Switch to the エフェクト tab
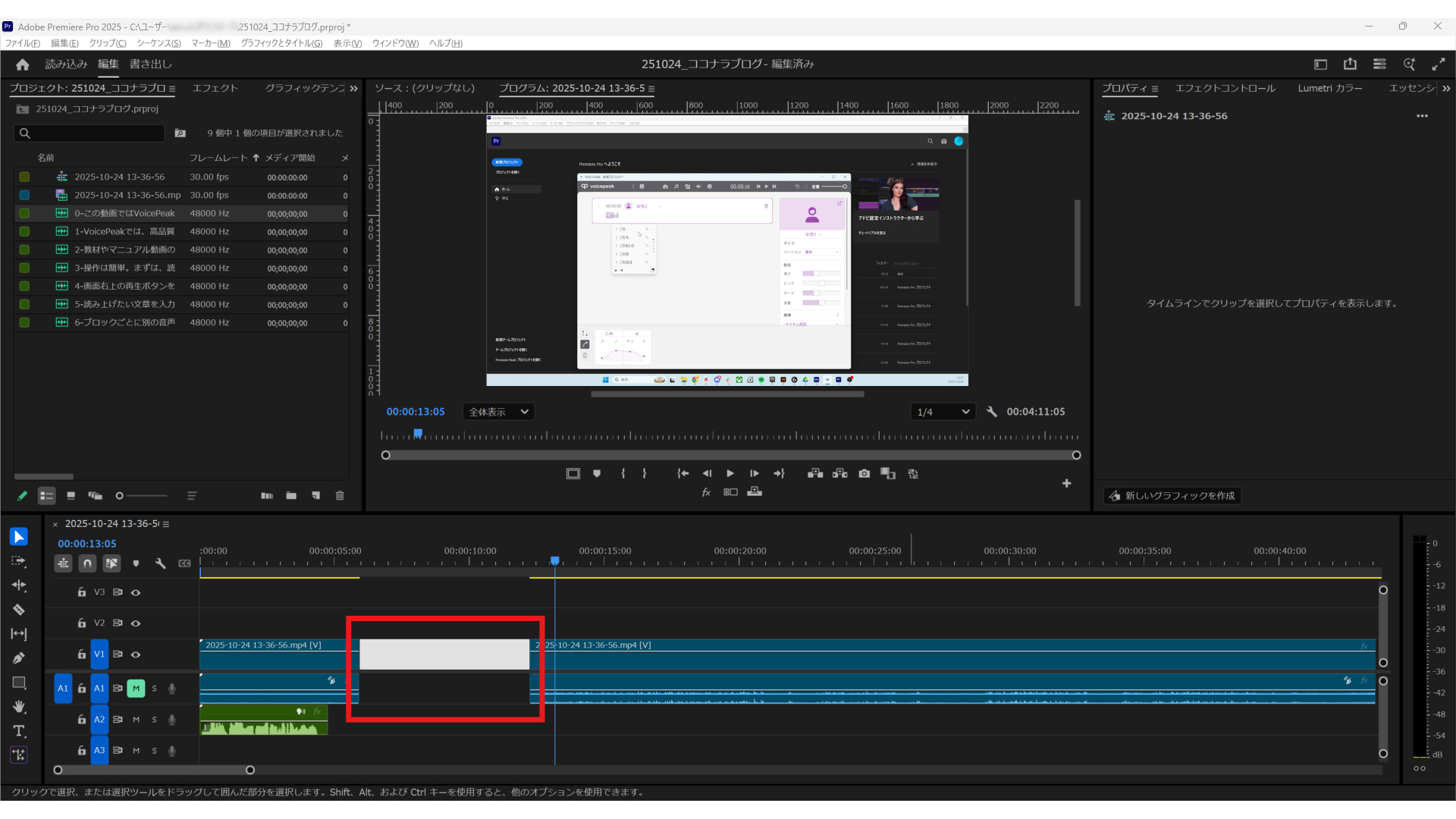This screenshot has width=1456, height=819. click(x=215, y=88)
